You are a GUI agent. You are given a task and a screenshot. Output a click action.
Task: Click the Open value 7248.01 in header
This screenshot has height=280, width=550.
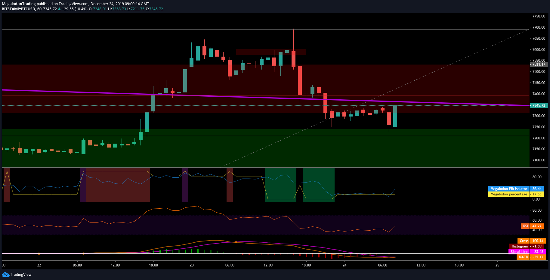tap(100, 9)
